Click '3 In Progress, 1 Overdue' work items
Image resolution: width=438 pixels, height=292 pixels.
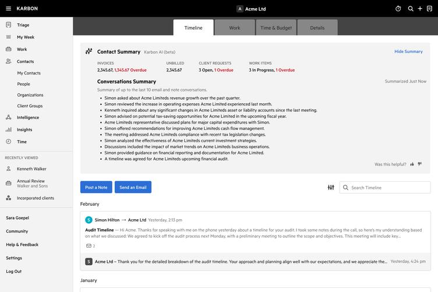point(272,70)
